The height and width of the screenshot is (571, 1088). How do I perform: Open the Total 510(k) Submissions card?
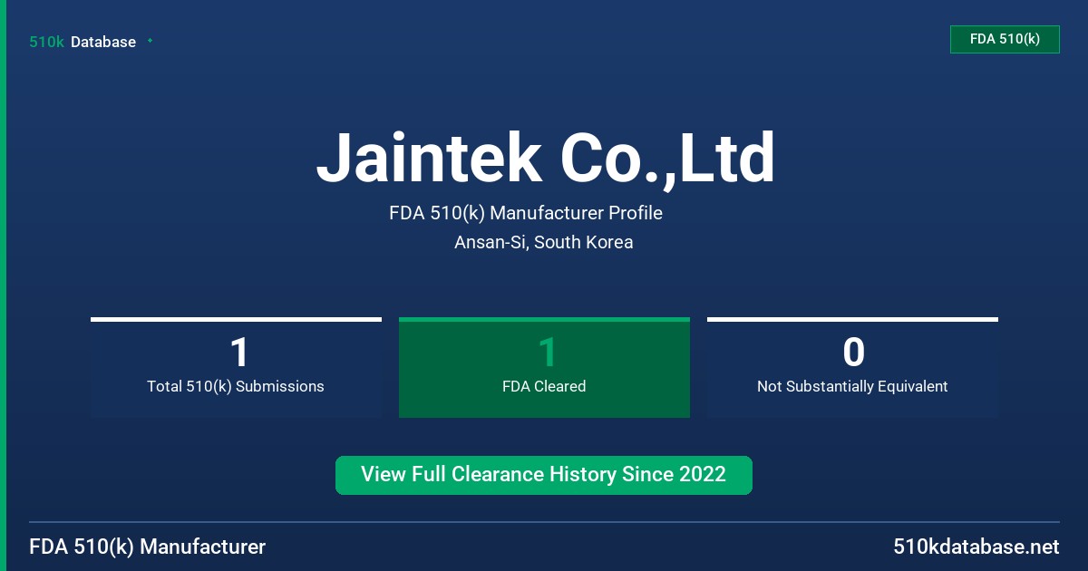pos(236,367)
